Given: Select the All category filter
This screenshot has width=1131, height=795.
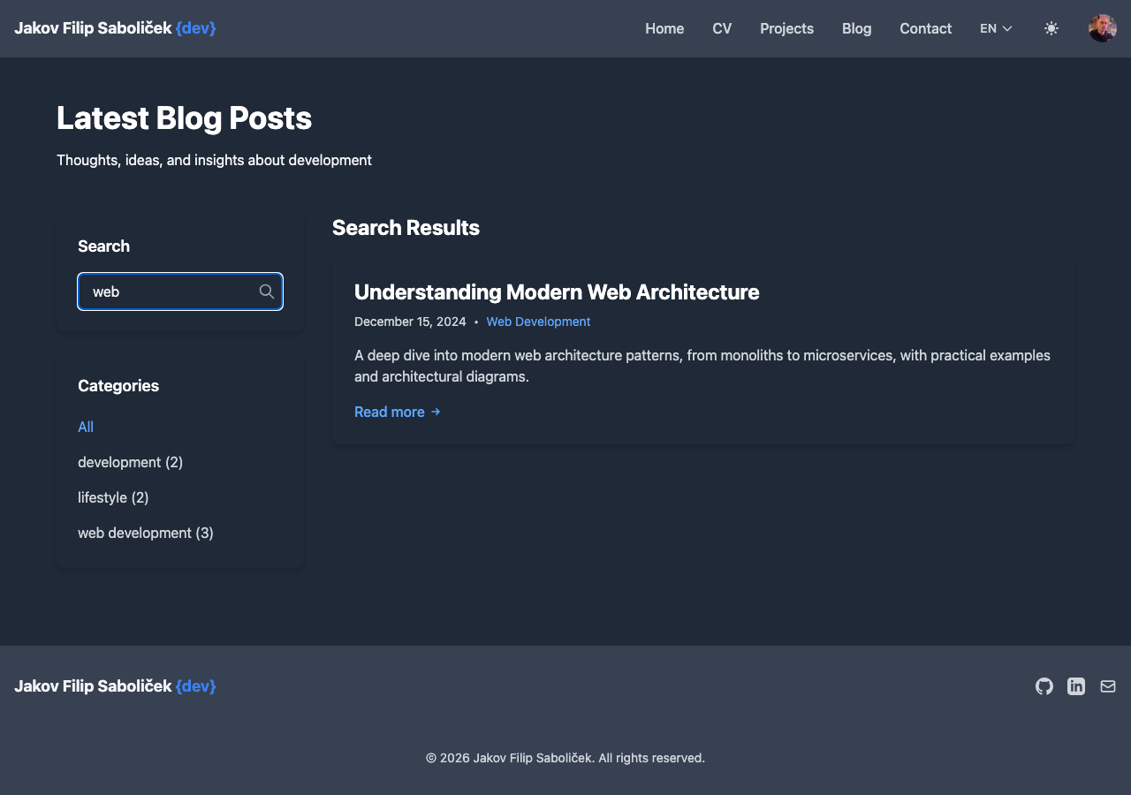Looking at the screenshot, I should pos(85,427).
